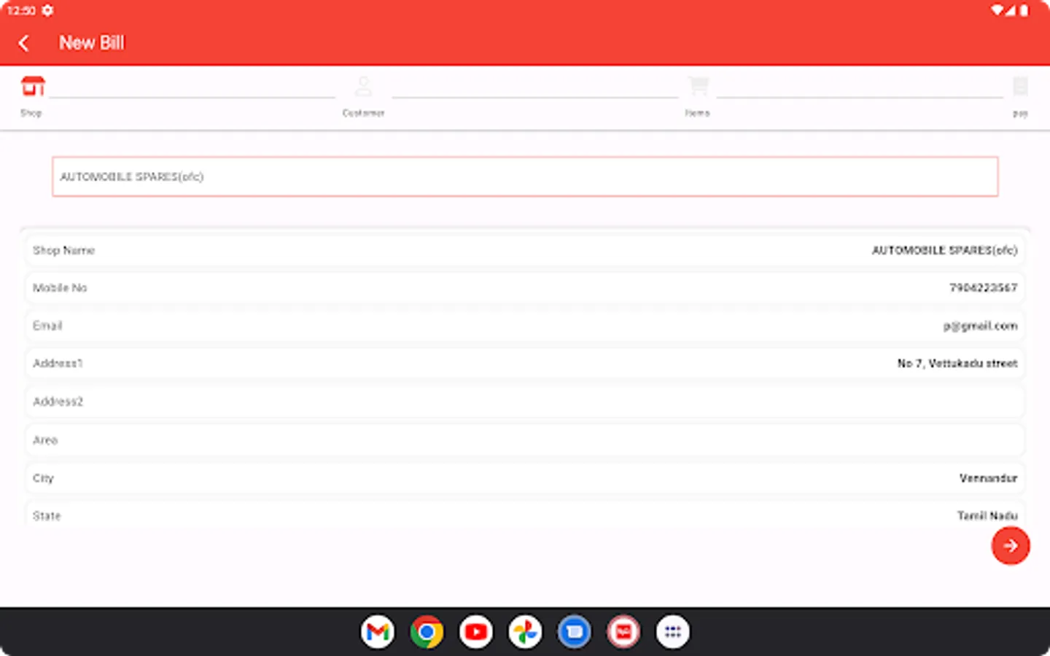Switch to the Customer step label
This screenshot has height=656, width=1050.
364,112
